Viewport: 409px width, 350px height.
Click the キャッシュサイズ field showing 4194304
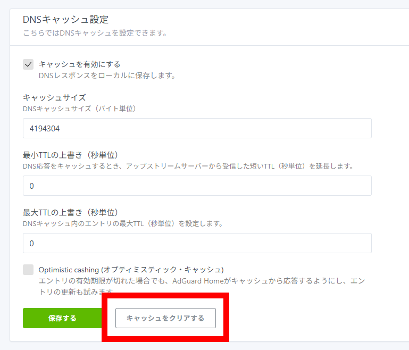(x=197, y=128)
